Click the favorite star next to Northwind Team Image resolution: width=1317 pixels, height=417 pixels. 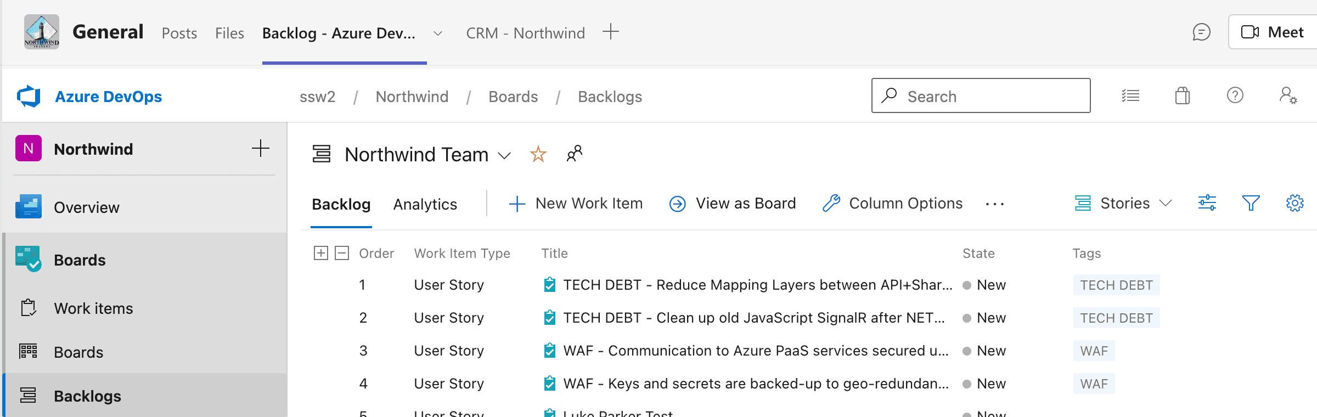click(538, 154)
